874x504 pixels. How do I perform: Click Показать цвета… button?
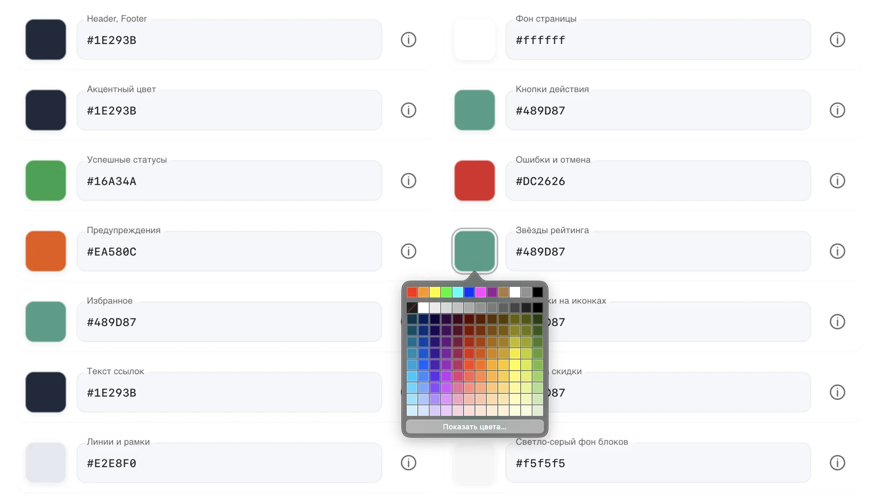coord(475,426)
